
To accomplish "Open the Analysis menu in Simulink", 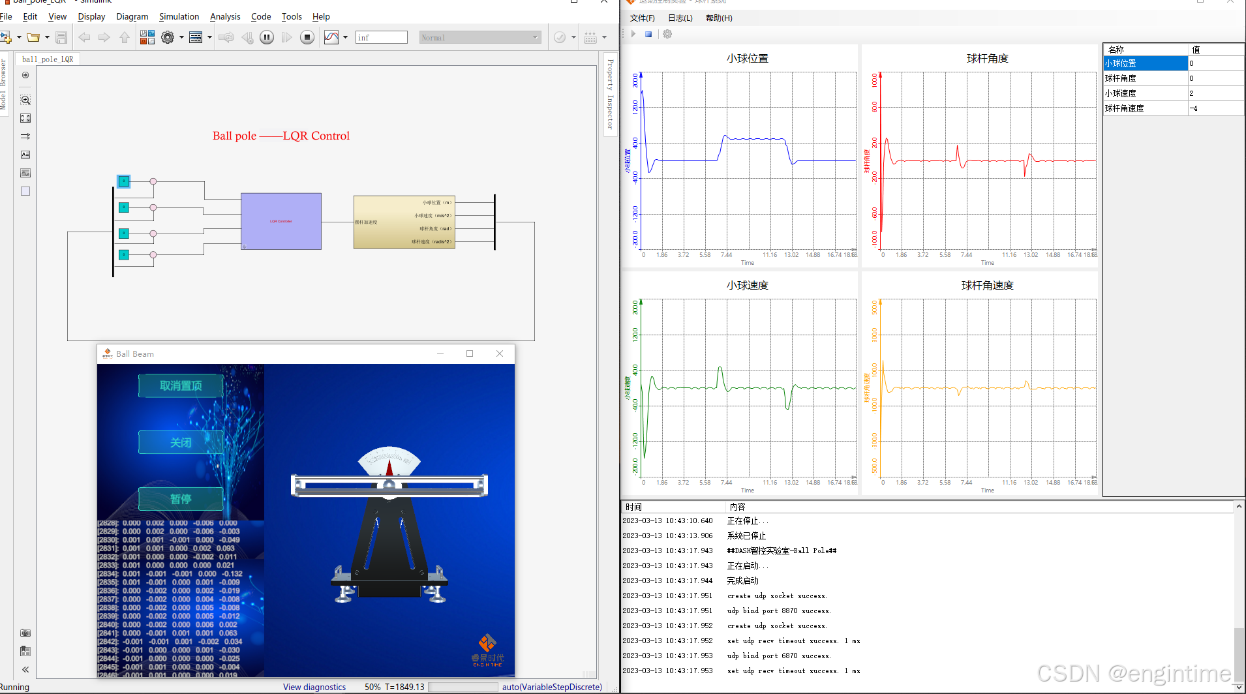I will tap(225, 16).
